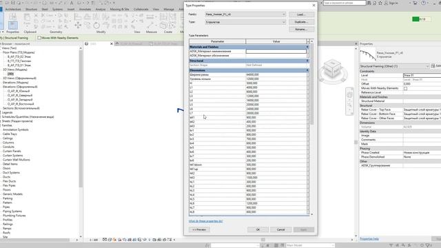This screenshot has width=441, height=248.
Task: Confirm with the OK button
Action: click(x=258, y=229)
